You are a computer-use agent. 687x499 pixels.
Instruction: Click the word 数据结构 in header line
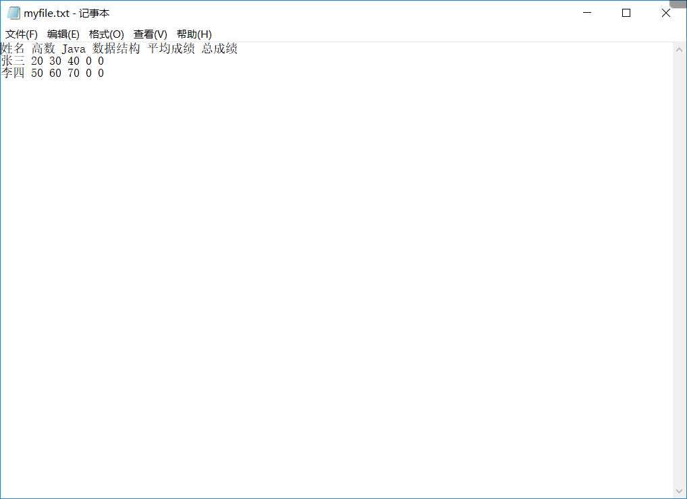(116, 48)
